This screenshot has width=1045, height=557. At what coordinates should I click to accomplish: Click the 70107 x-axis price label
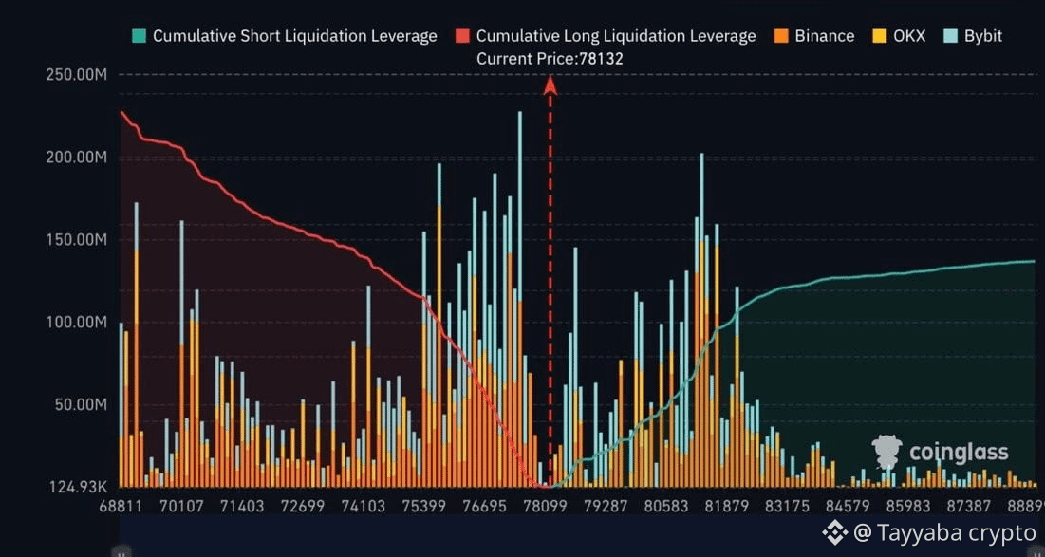pyautogui.click(x=182, y=507)
